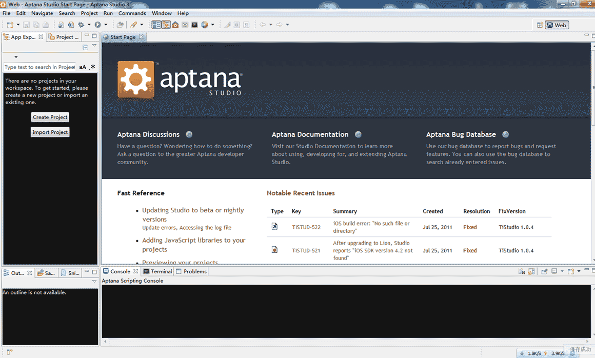Click the Debug bug icon in toolbar

pyautogui.click(x=81, y=25)
